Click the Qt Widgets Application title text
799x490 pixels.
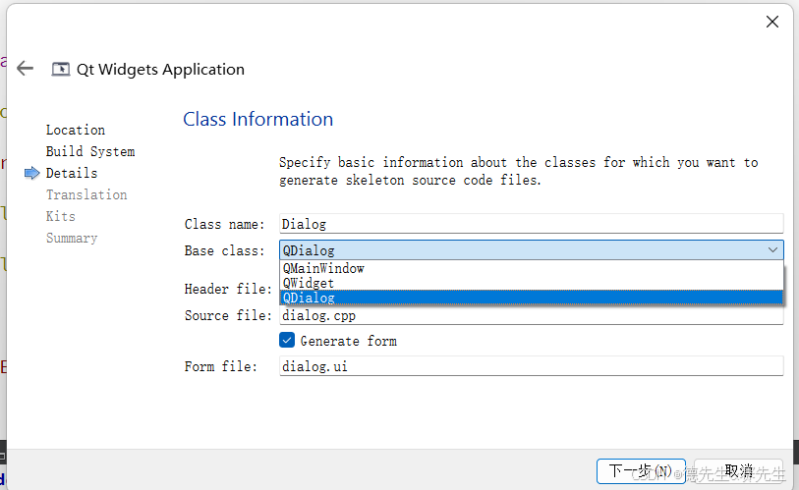160,70
